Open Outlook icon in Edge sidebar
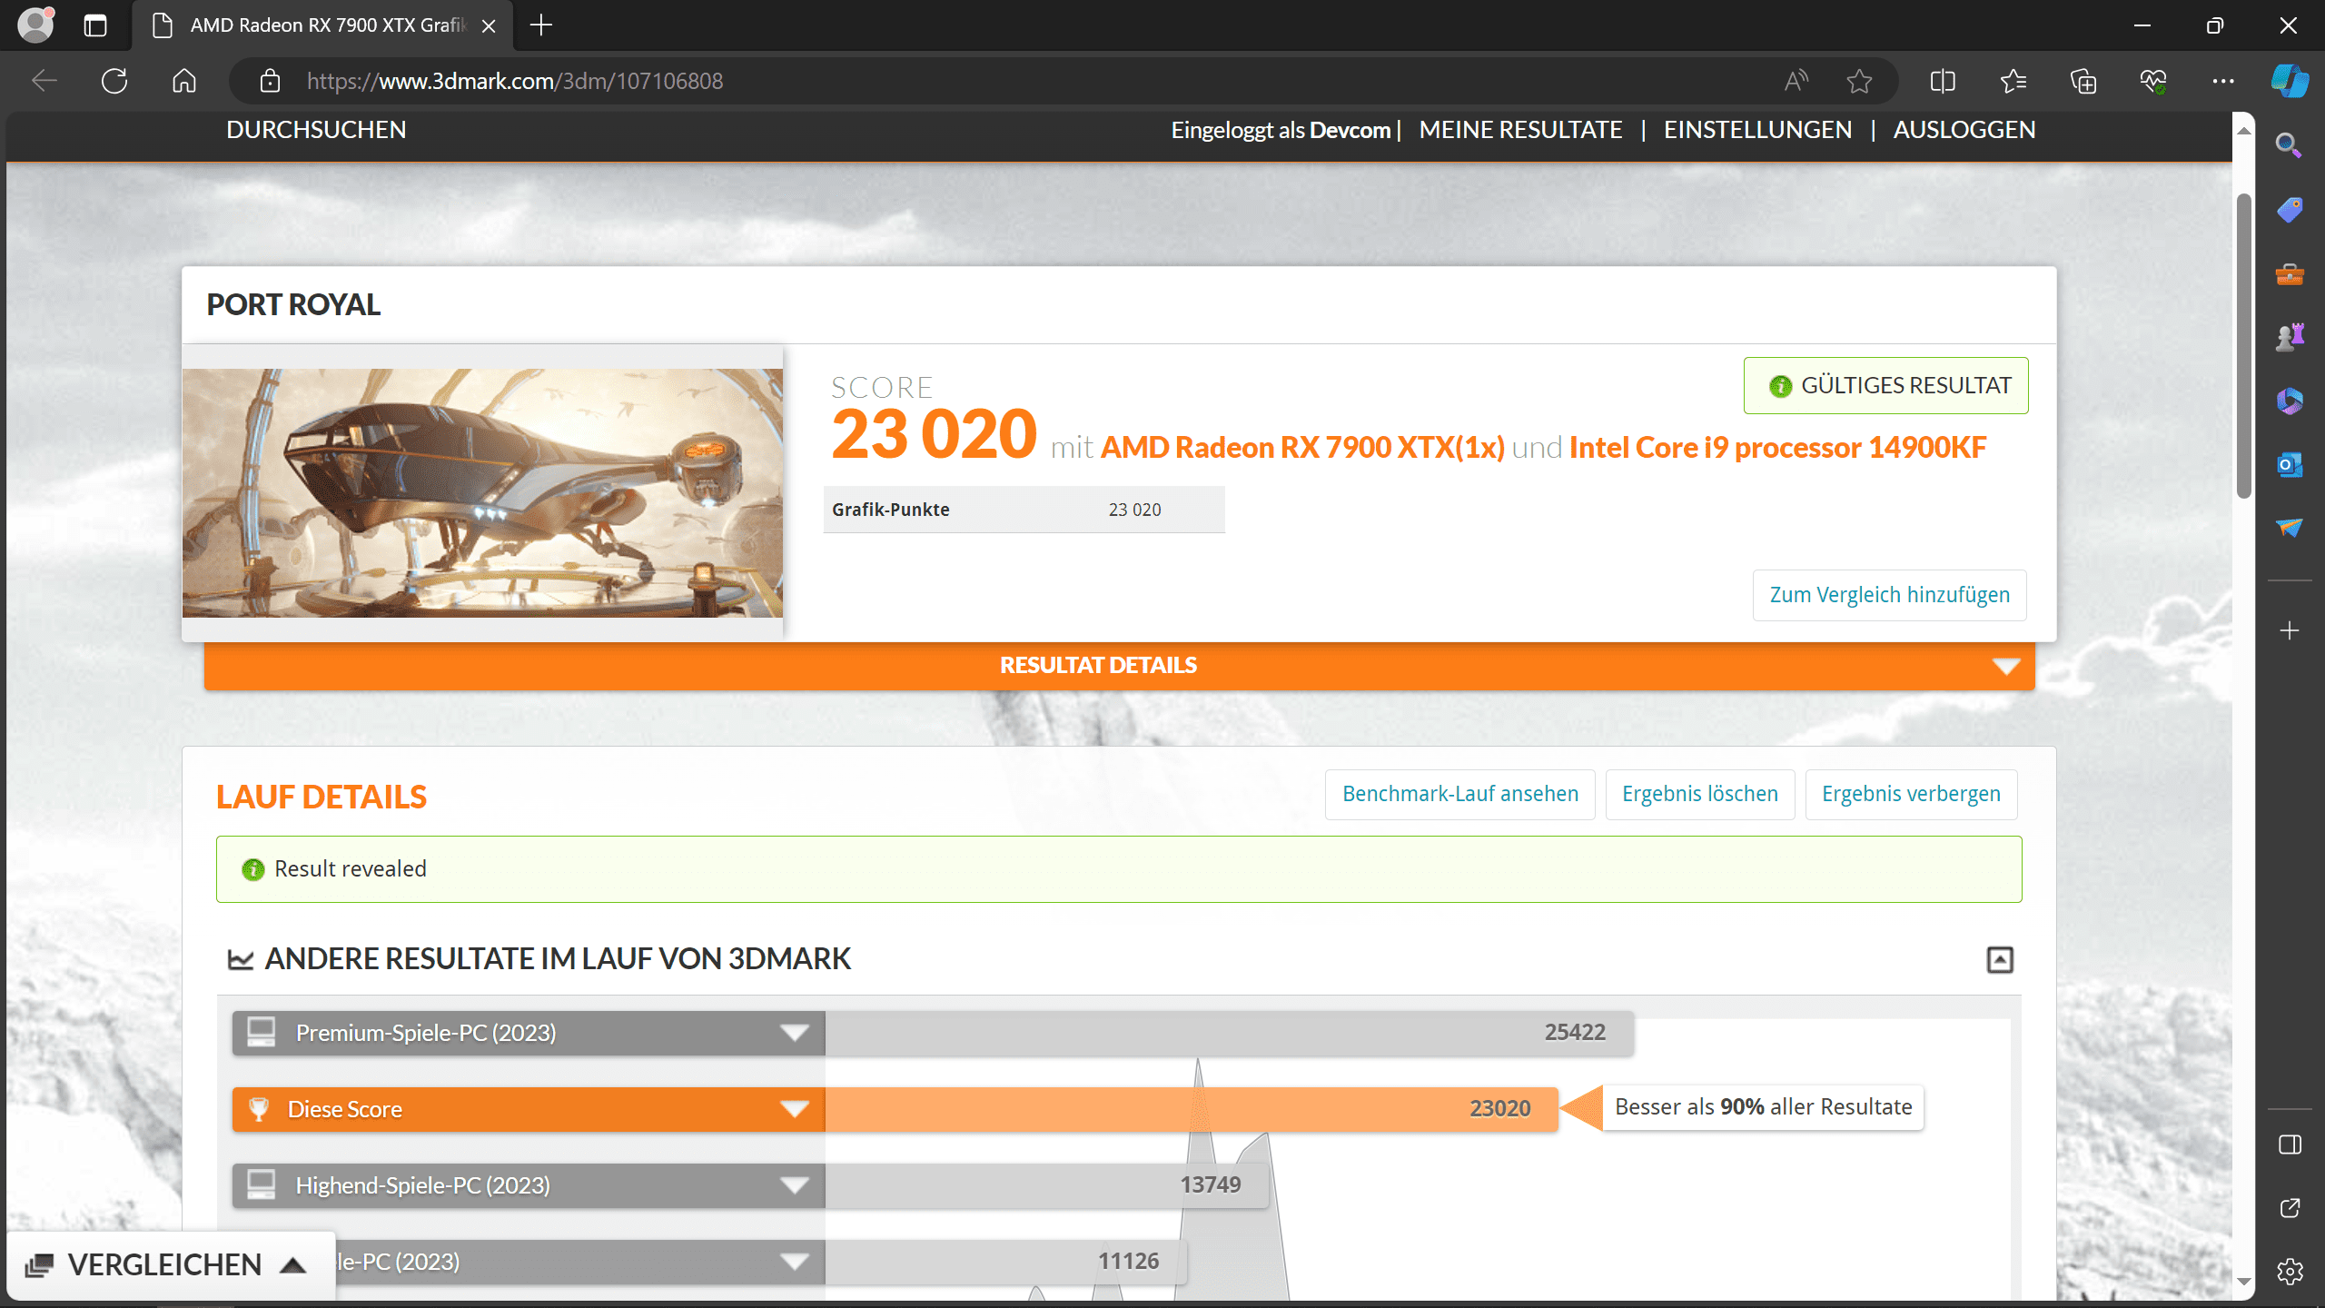The image size is (2325, 1308). [x=2290, y=465]
